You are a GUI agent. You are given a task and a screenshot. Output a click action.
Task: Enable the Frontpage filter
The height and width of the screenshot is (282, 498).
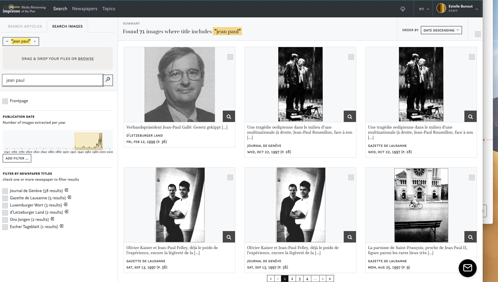point(5,101)
